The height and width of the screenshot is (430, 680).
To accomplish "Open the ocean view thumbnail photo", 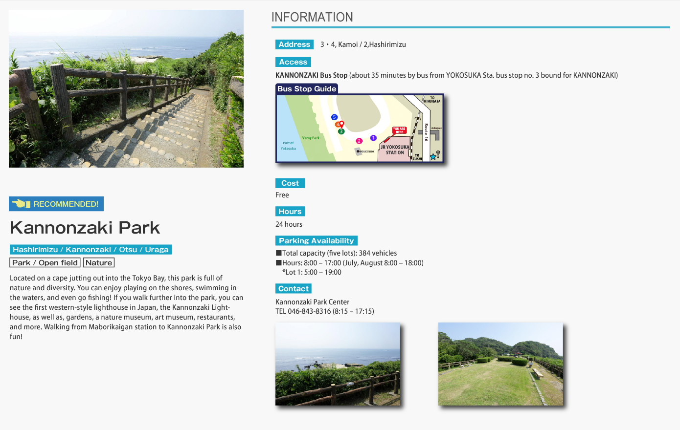I will click(x=338, y=364).
